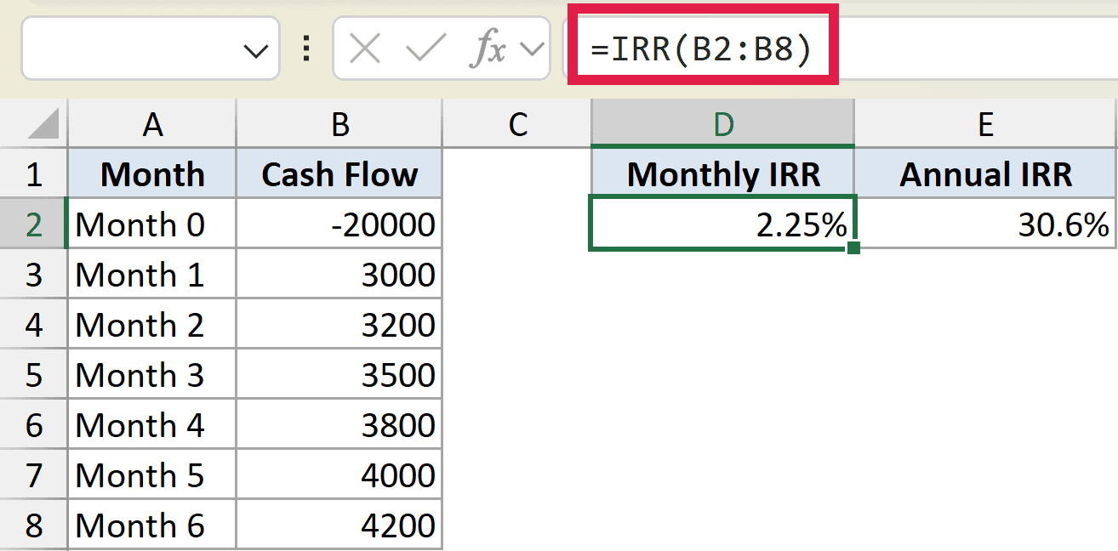Select the cash flow value 4200
Screen dimensions: 1118x551
coord(339,525)
